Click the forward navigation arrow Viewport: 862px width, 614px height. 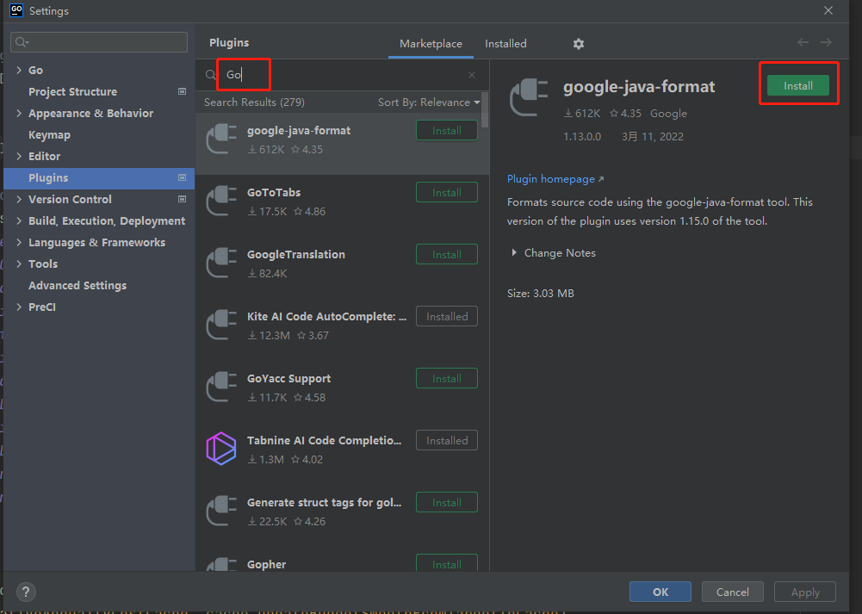(826, 43)
